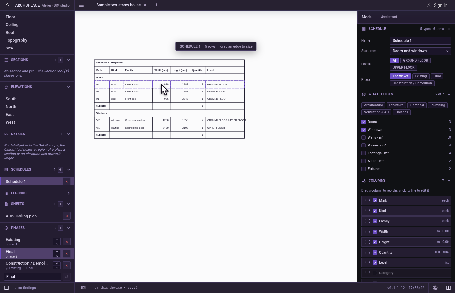Select the GROUND FLOOR level filter
The image size is (455, 293).
[416, 61]
